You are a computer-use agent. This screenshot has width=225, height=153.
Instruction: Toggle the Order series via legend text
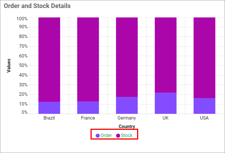click(x=106, y=136)
